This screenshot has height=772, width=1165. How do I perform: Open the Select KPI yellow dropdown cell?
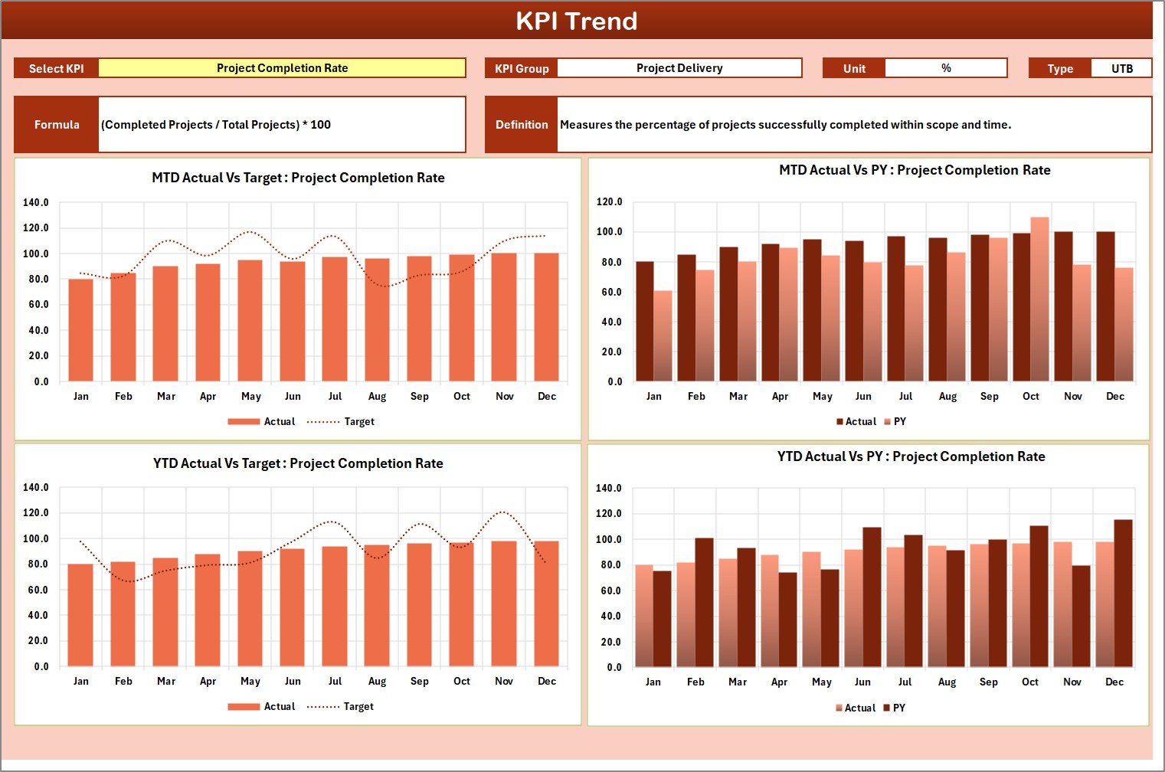(282, 68)
